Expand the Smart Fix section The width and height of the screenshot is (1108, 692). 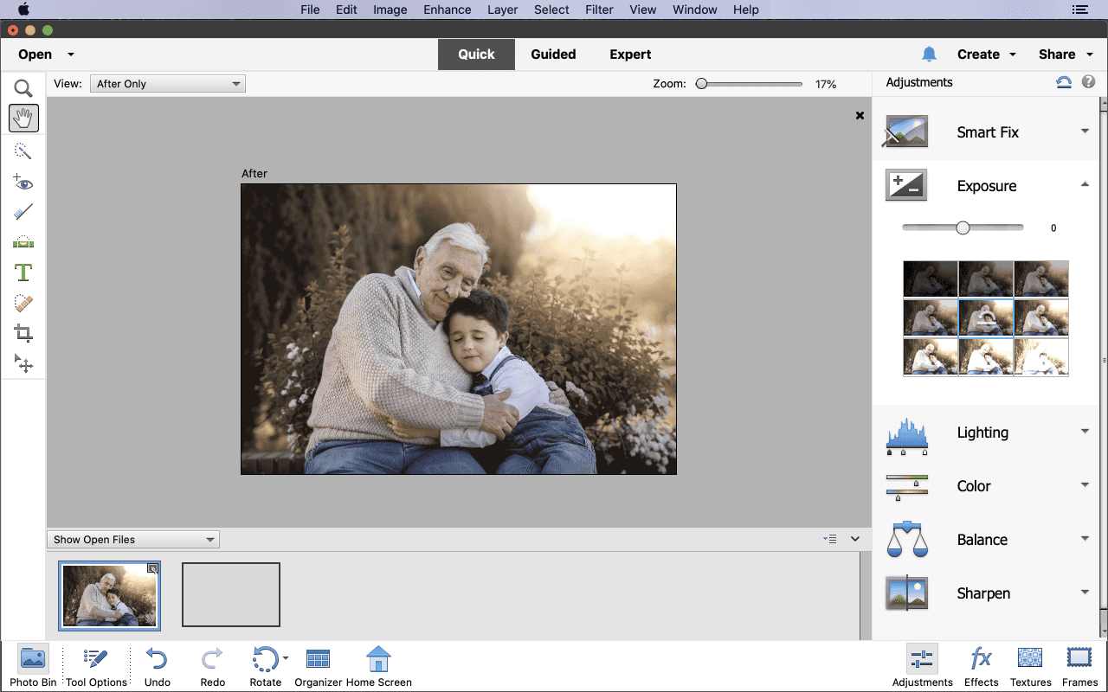tap(1085, 131)
